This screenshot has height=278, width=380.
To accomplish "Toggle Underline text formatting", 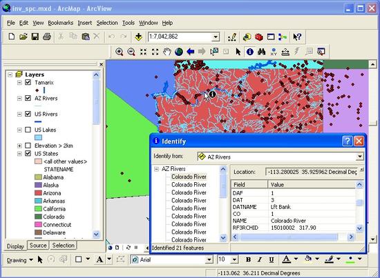I will click(272, 260).
